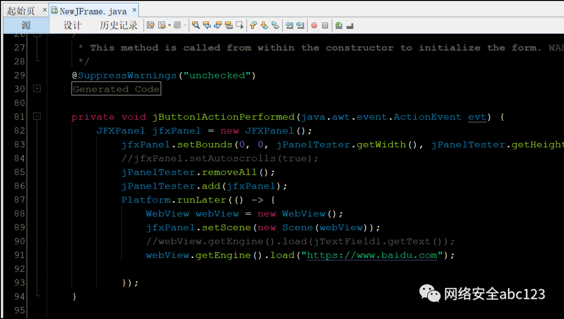
Task: Toggle rectangular selection mode
Action: click(x=239, y=25)
